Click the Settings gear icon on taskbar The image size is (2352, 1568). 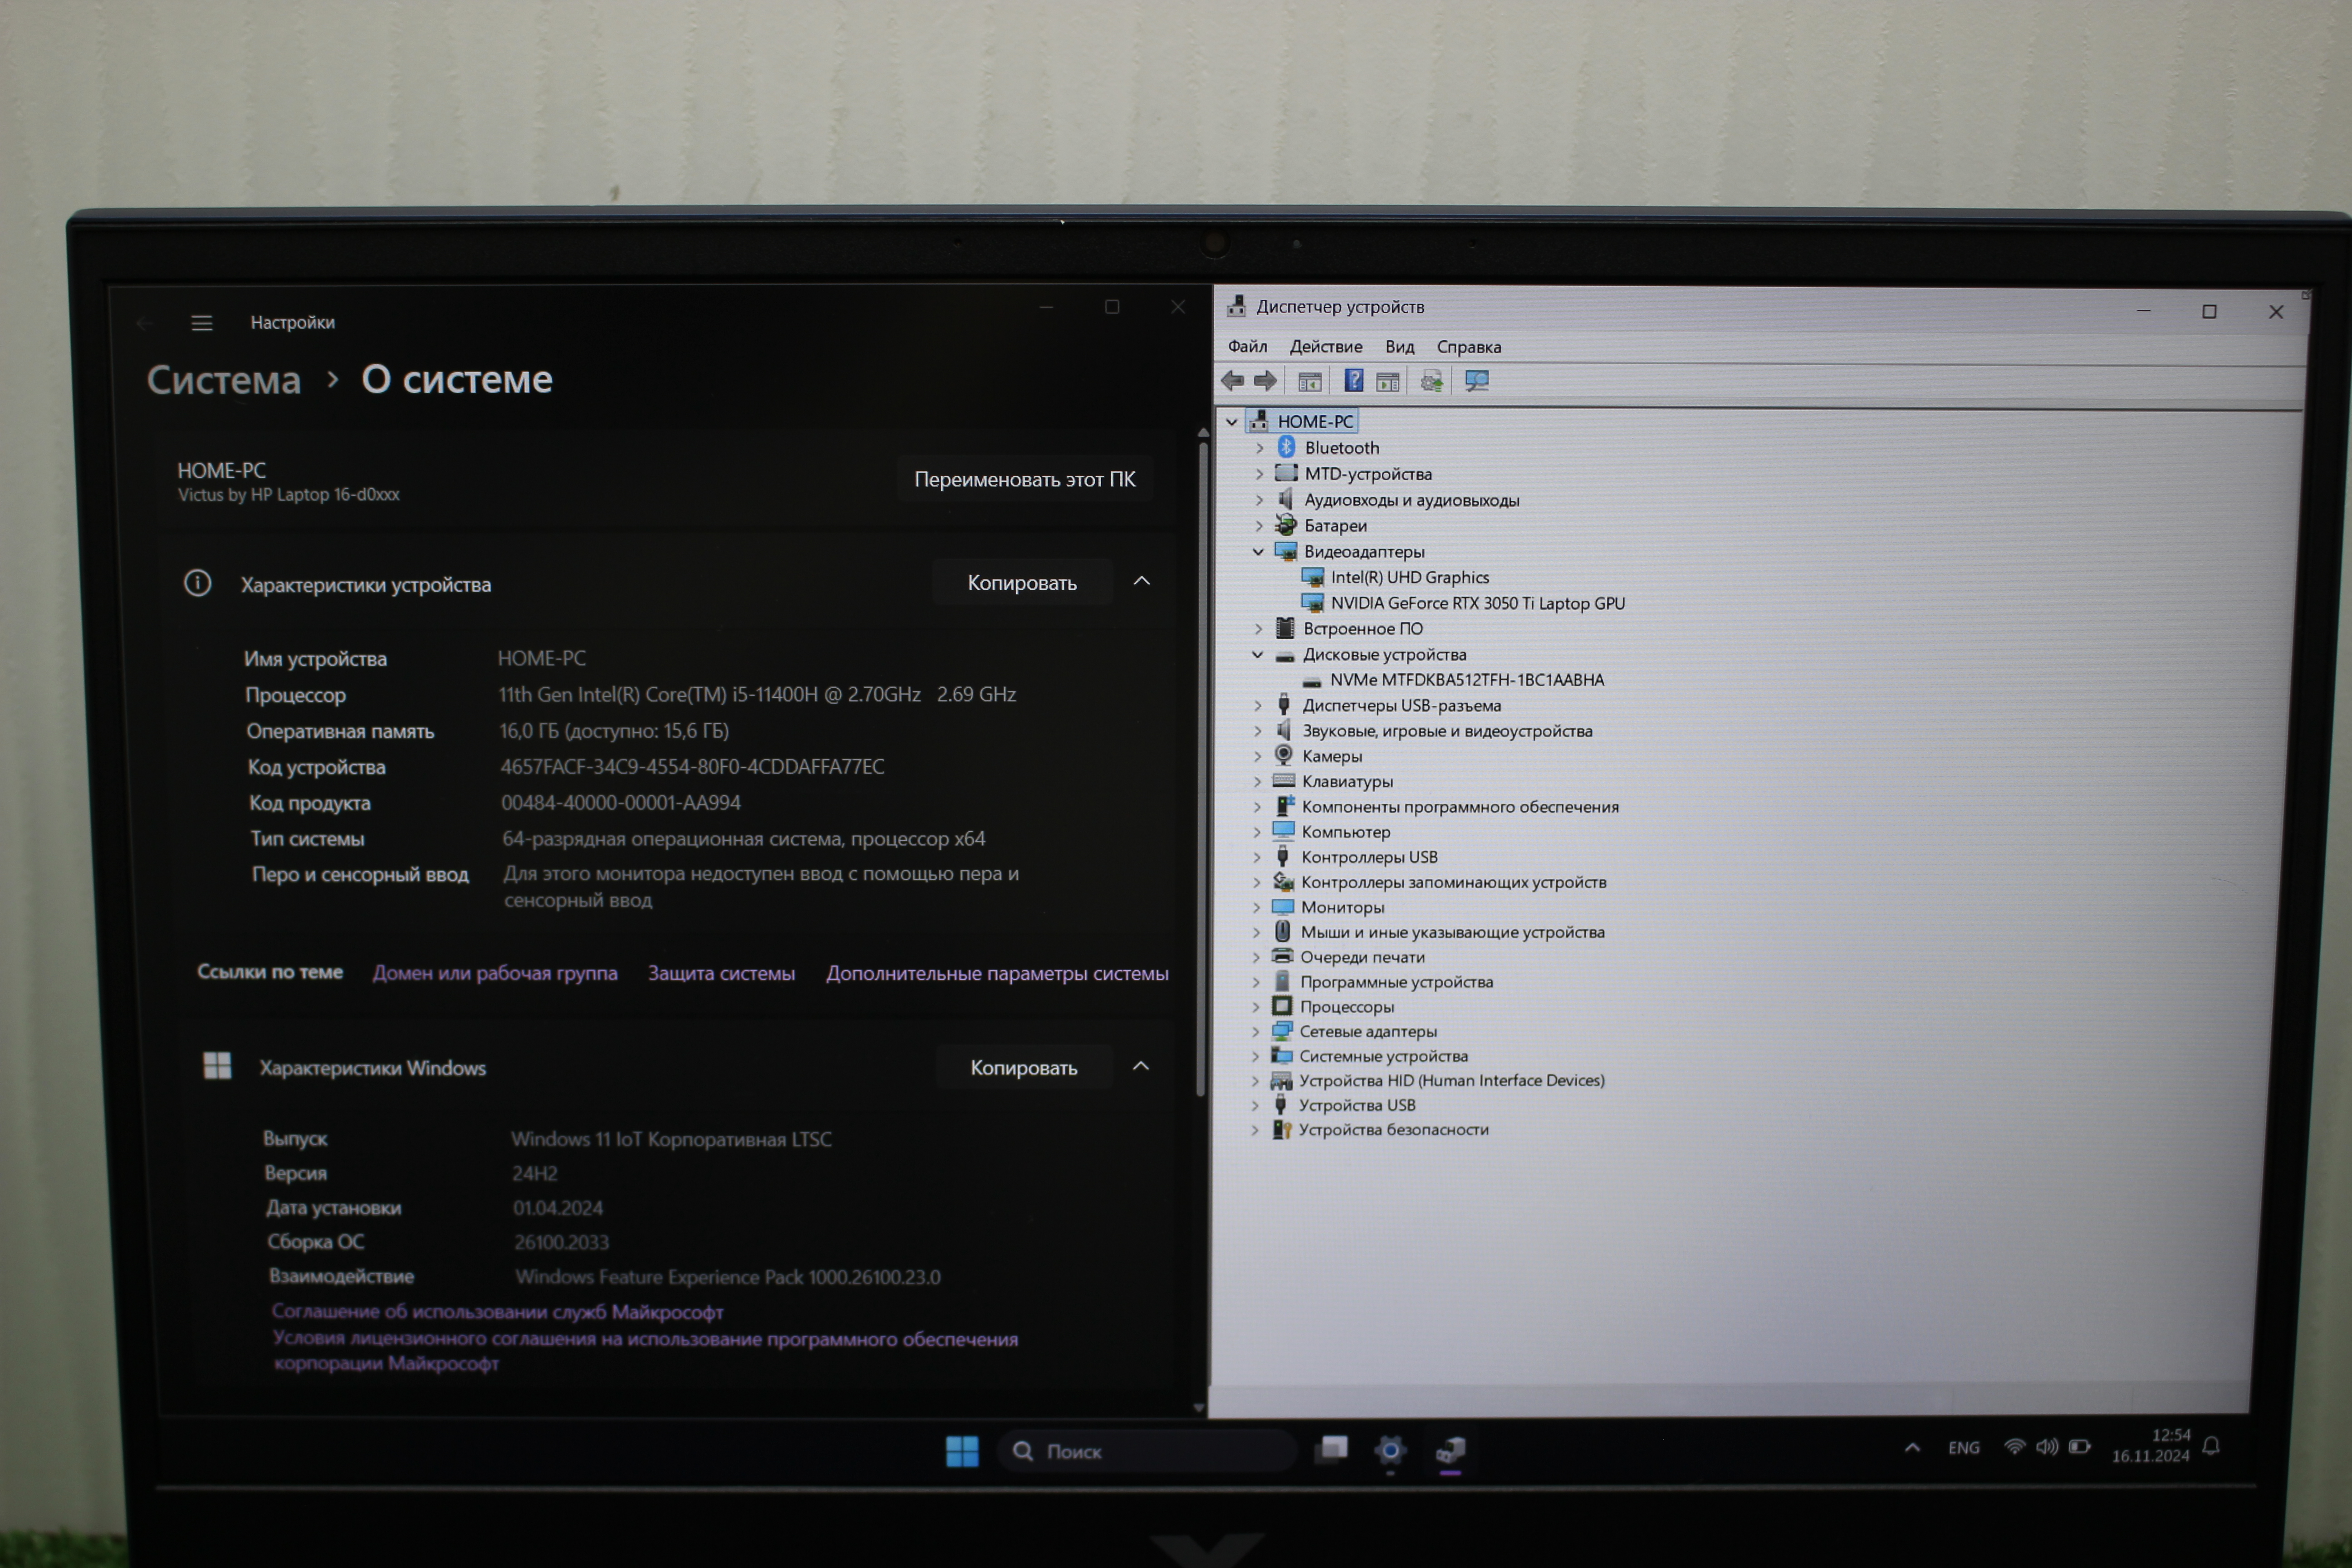coord(1390,1449)
